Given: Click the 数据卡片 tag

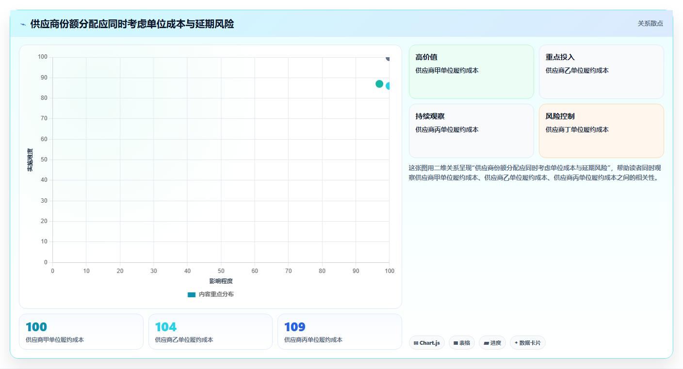Looking at the screenshot, I should click(x=528, y=343).
